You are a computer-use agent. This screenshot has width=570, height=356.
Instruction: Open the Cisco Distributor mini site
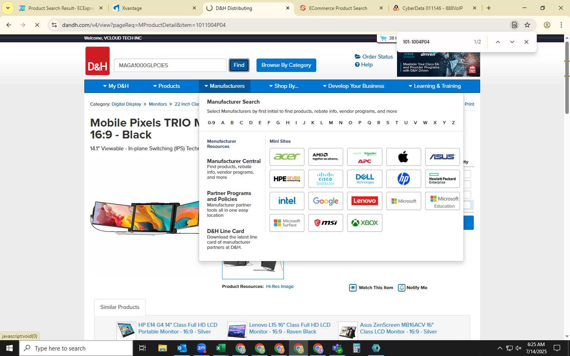pyautogui.click(x=326, y=179)
